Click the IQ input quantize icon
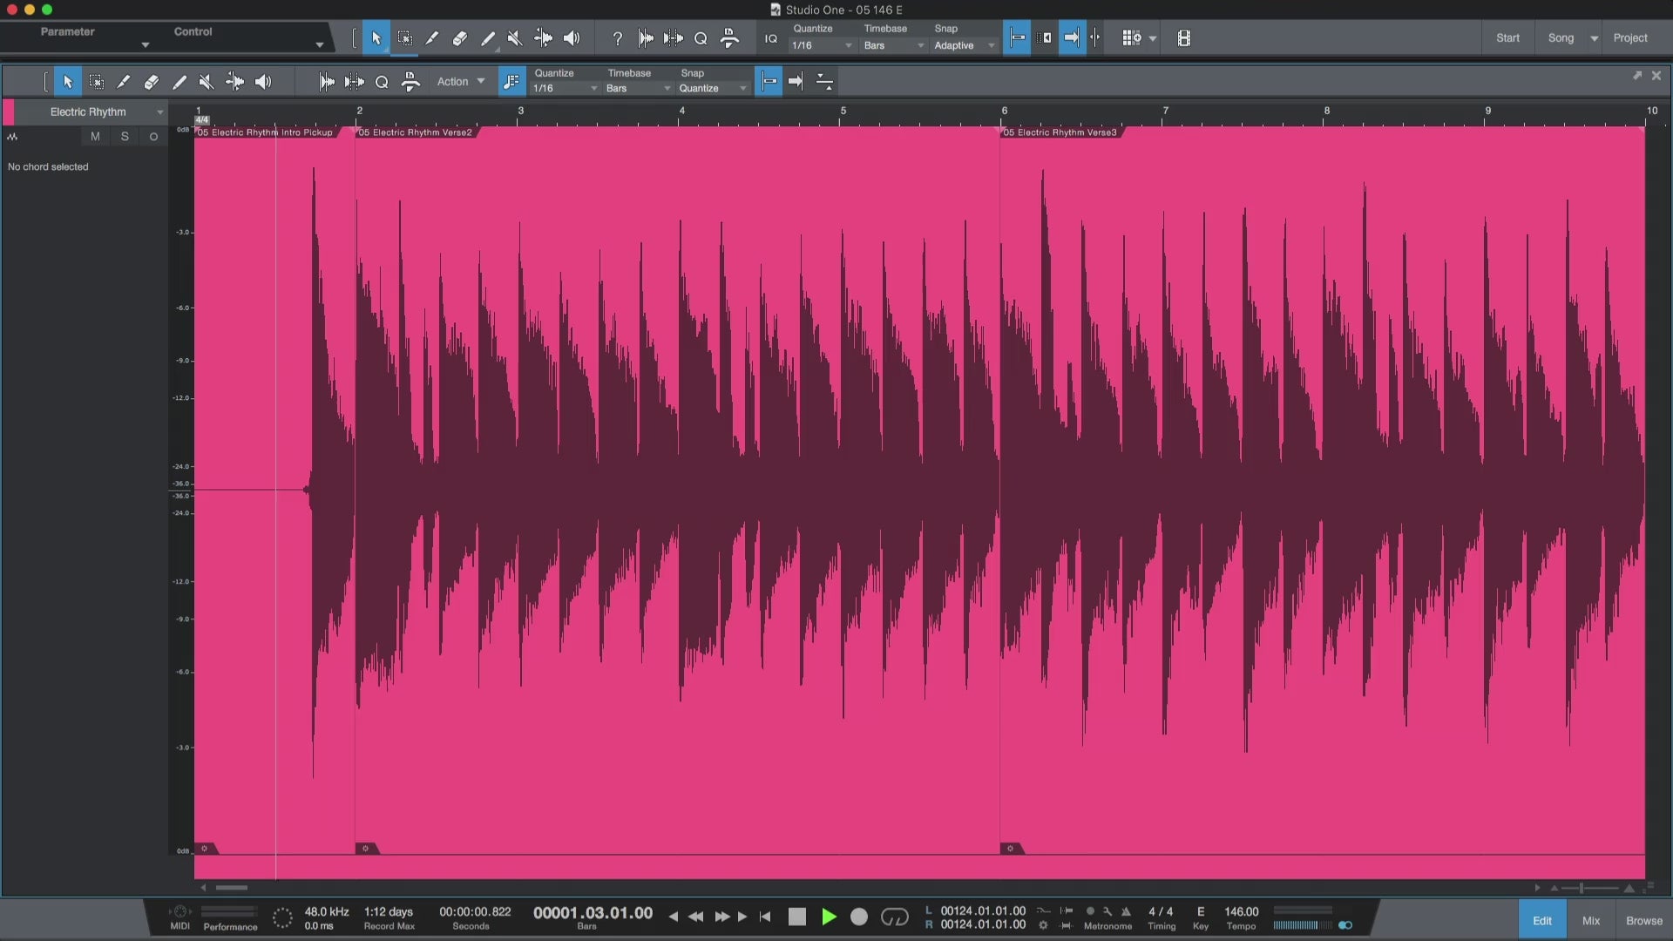Viewport: 1673px width, 941px height. tap(770, 38)
